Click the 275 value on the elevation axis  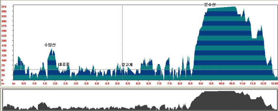click(x=4, y=26)
